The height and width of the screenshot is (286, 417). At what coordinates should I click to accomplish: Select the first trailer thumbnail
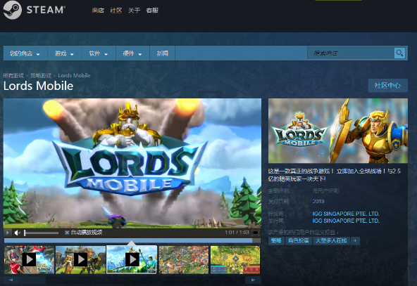point(29,260)
